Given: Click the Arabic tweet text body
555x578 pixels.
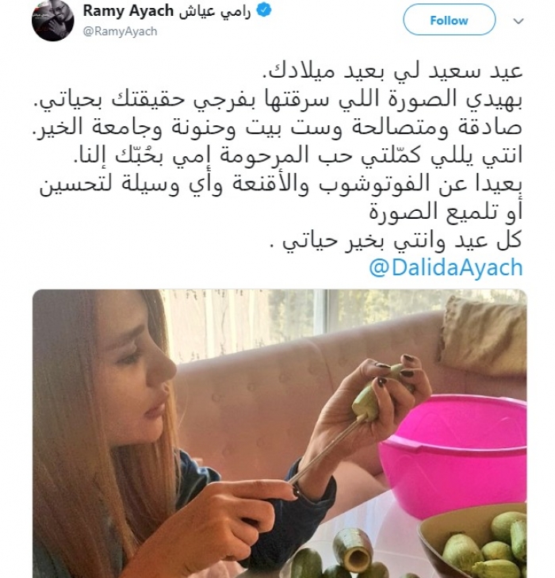Looking at the screenshot, I should coord(281,155).
